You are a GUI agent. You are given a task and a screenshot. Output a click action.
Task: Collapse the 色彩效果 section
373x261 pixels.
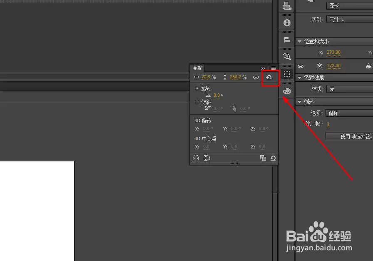click(299, 78)
